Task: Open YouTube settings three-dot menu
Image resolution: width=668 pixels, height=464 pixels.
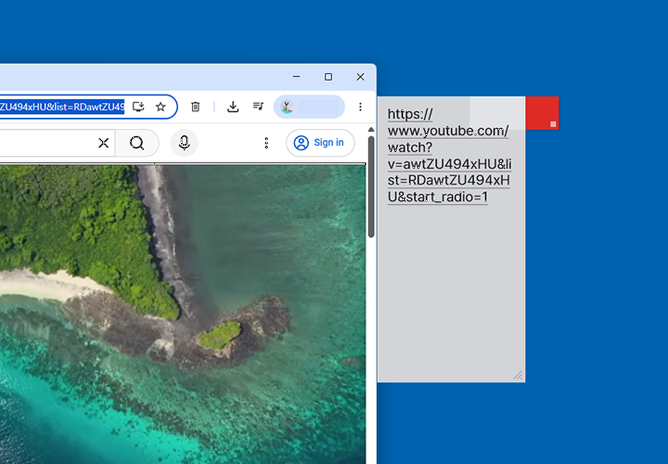Action: [266, 143]
